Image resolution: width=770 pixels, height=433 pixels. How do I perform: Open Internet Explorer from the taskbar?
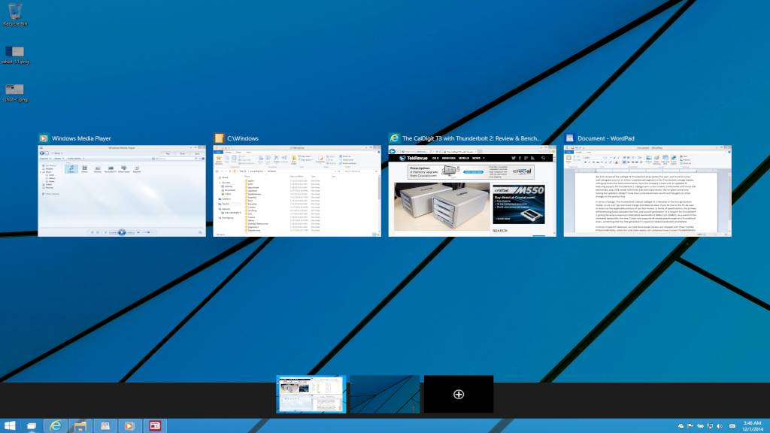(x=56, y=425)
